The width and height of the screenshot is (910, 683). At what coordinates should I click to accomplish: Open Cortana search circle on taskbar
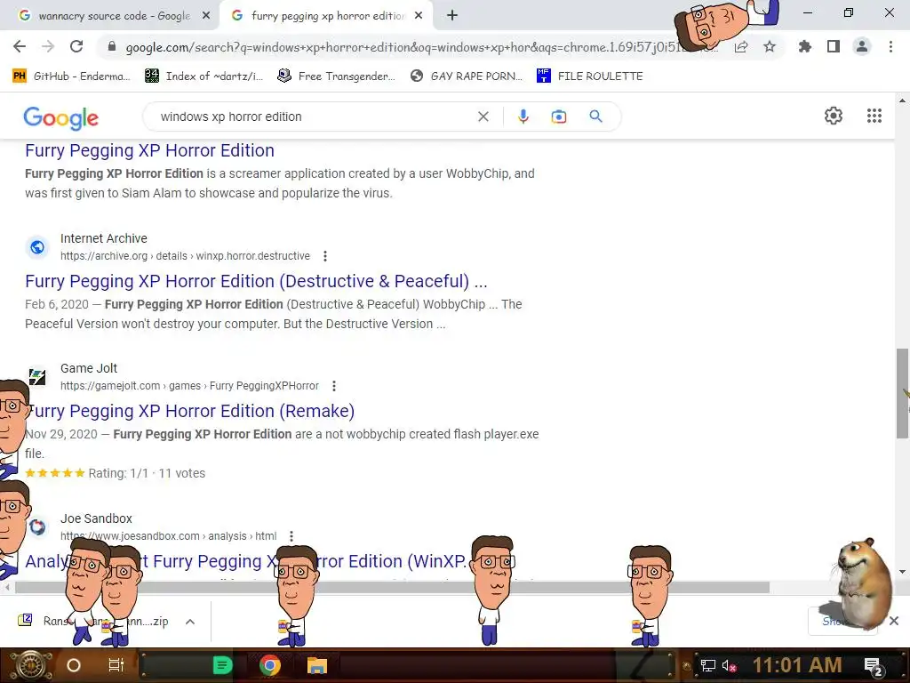point(74,665)
